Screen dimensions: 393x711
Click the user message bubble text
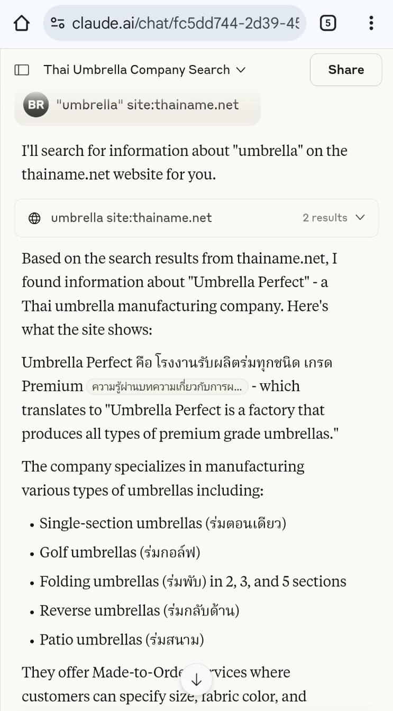pos(147,105)
